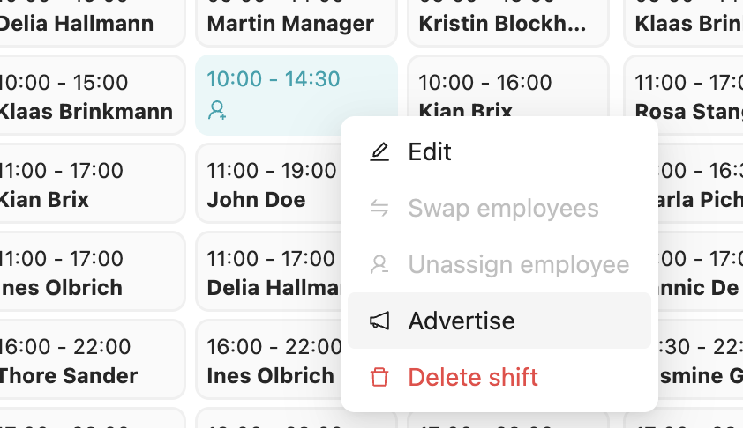Select John Doe's 11:00 - 19:00 shift
The width and height of the screenshot is (743, 428).
click(x=265, y=184)
